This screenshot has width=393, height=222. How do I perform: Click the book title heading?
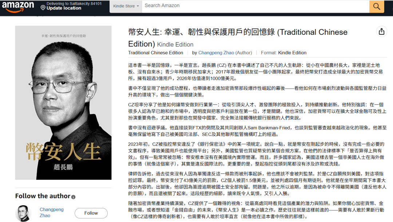pos(238,38)
